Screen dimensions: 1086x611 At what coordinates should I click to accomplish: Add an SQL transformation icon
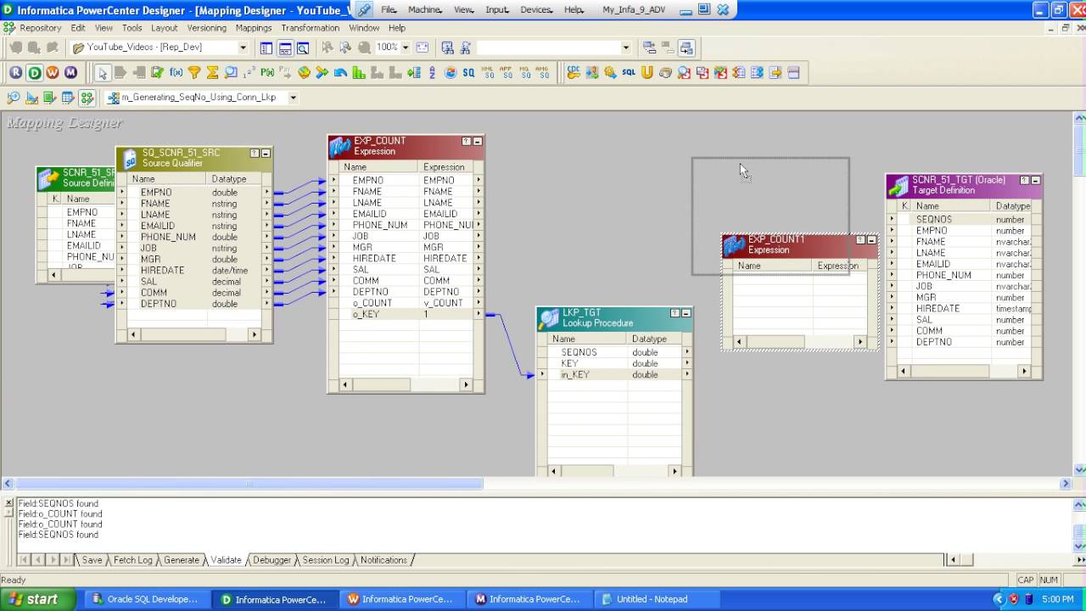(629, 73)
